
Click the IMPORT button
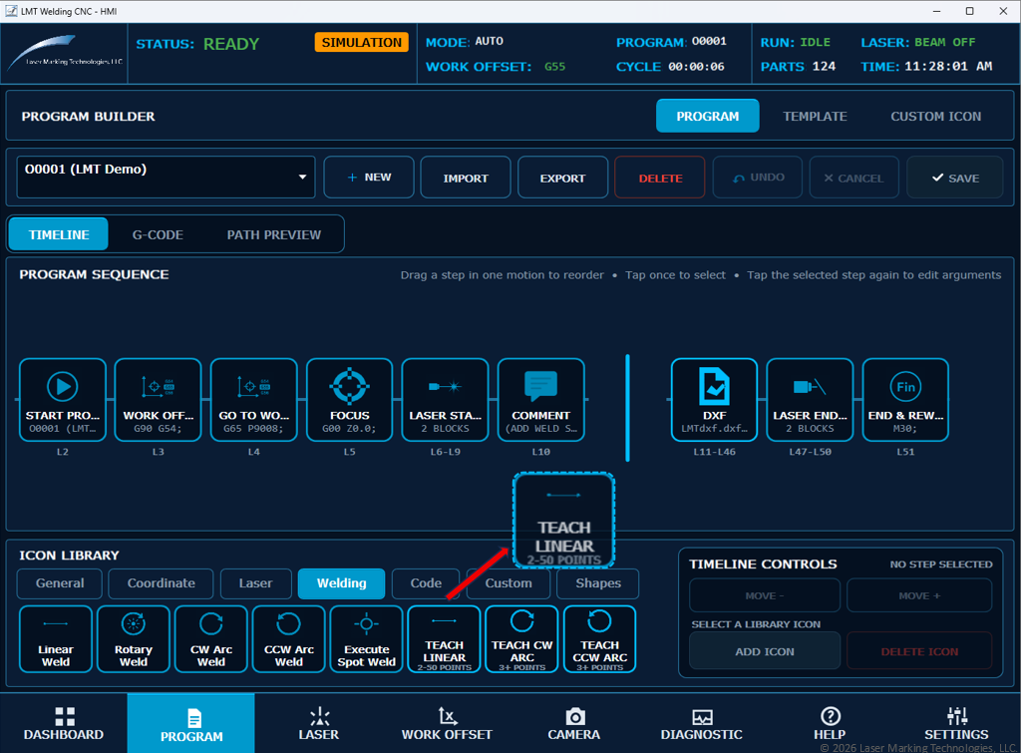point(466,178)
